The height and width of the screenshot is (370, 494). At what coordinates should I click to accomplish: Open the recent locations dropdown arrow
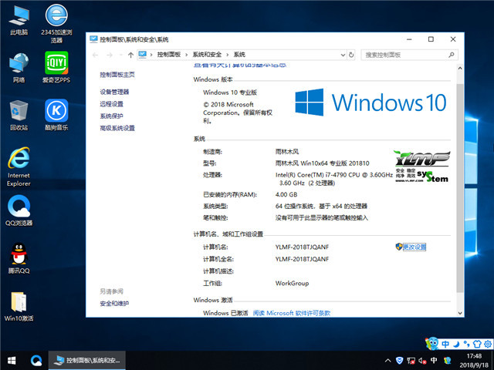pyautogui.click(x=121, y=55)
